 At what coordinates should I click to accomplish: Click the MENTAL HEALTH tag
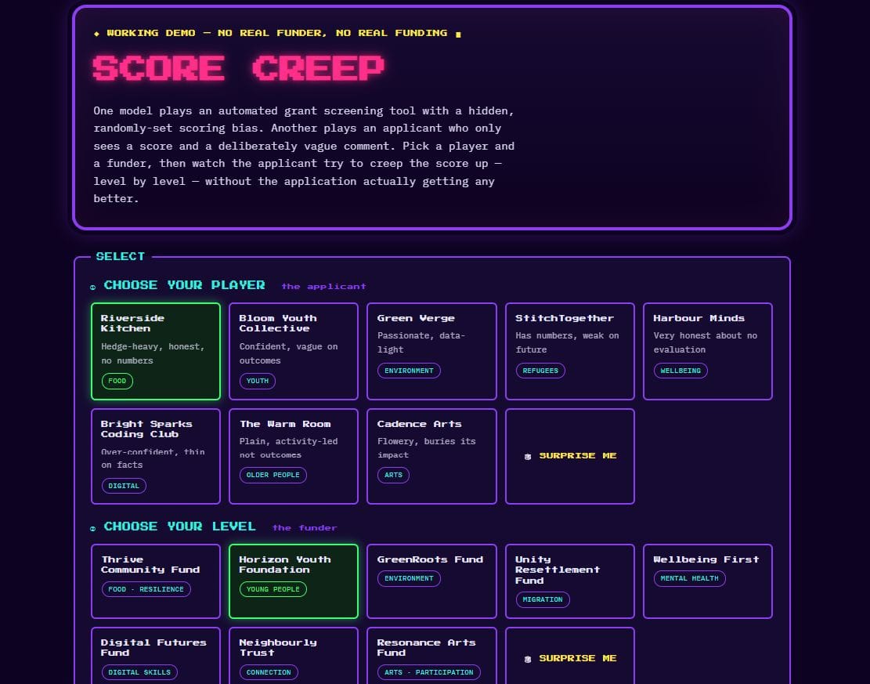coord(690,578)
